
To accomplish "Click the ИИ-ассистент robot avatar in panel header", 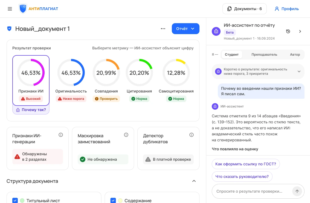I will click(216, 31).
